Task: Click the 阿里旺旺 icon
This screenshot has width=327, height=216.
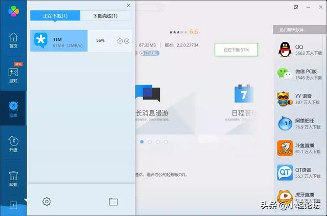Action: (285, 123)
